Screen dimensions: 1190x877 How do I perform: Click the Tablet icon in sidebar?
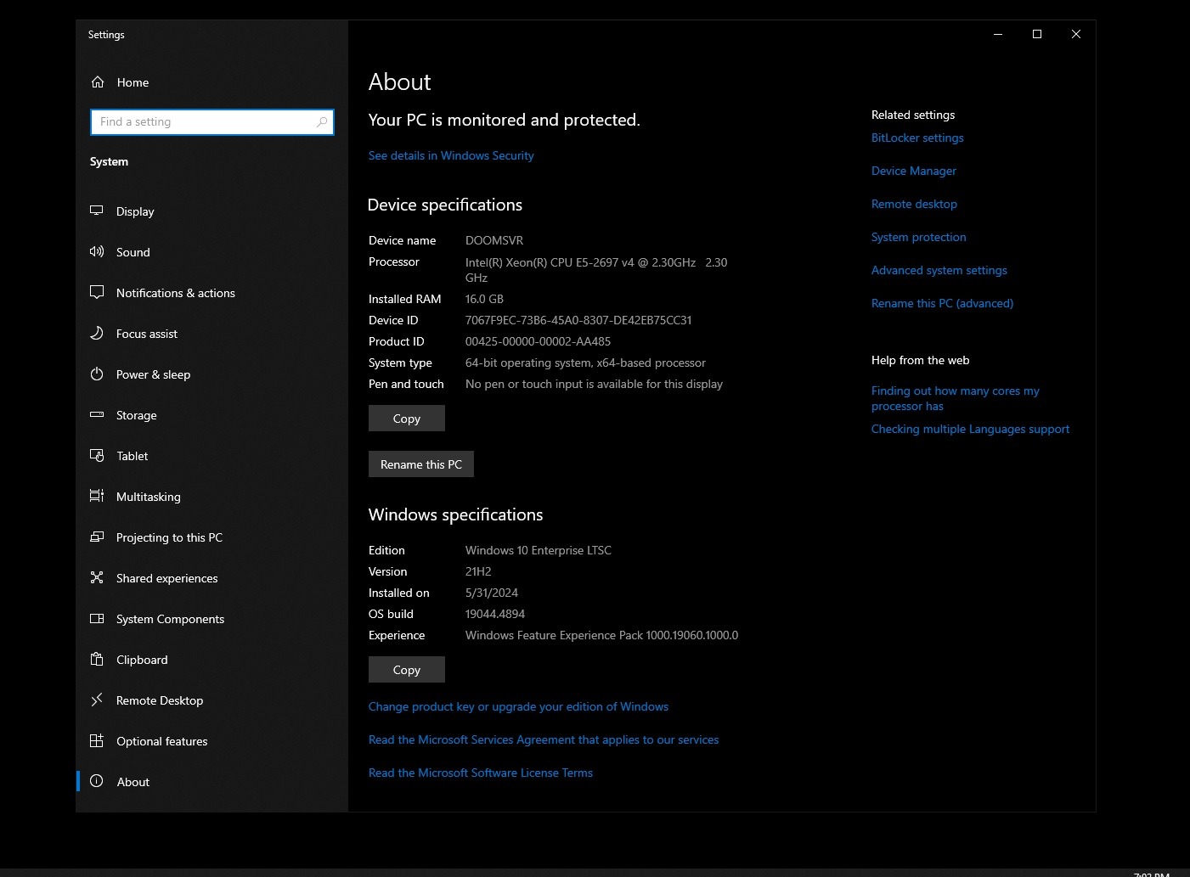click(97, 455)
